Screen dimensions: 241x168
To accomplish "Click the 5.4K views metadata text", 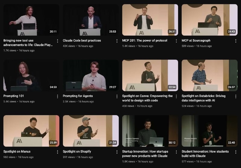I will click(x=10, y=102).
